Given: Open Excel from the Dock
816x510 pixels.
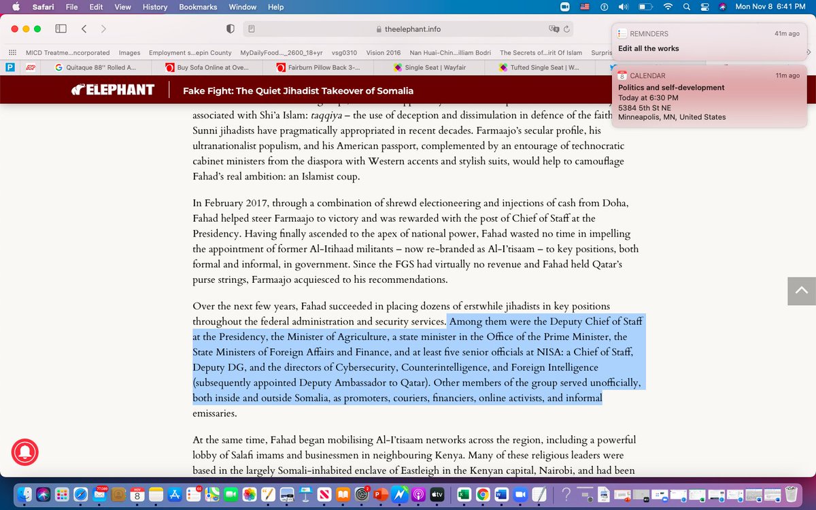Looking at the screenshot, I should 464,494.
